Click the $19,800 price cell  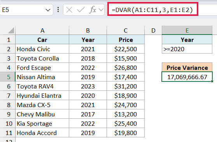(x=126, y=133)
